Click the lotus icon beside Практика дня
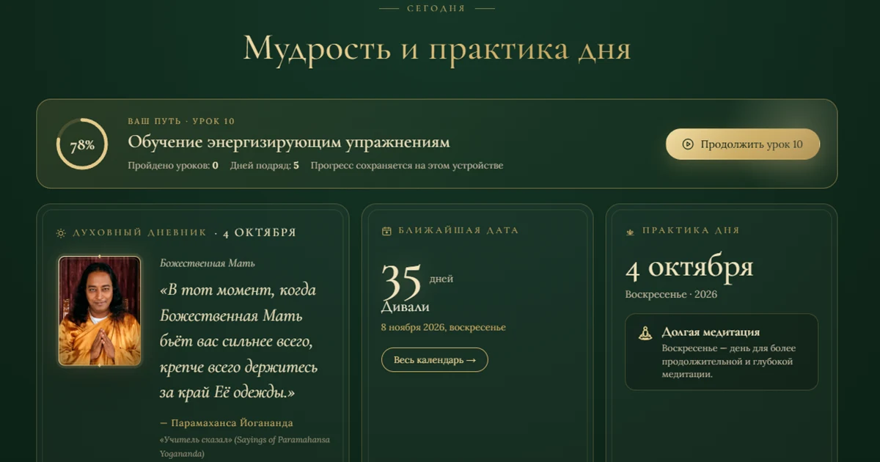The image size is (880, 462). 630,231
